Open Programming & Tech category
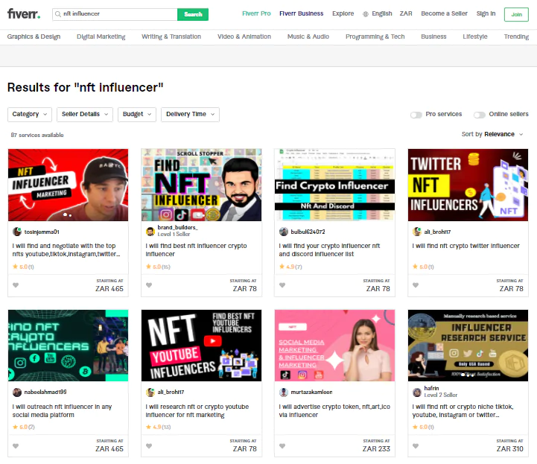 (x=375, y=36)
